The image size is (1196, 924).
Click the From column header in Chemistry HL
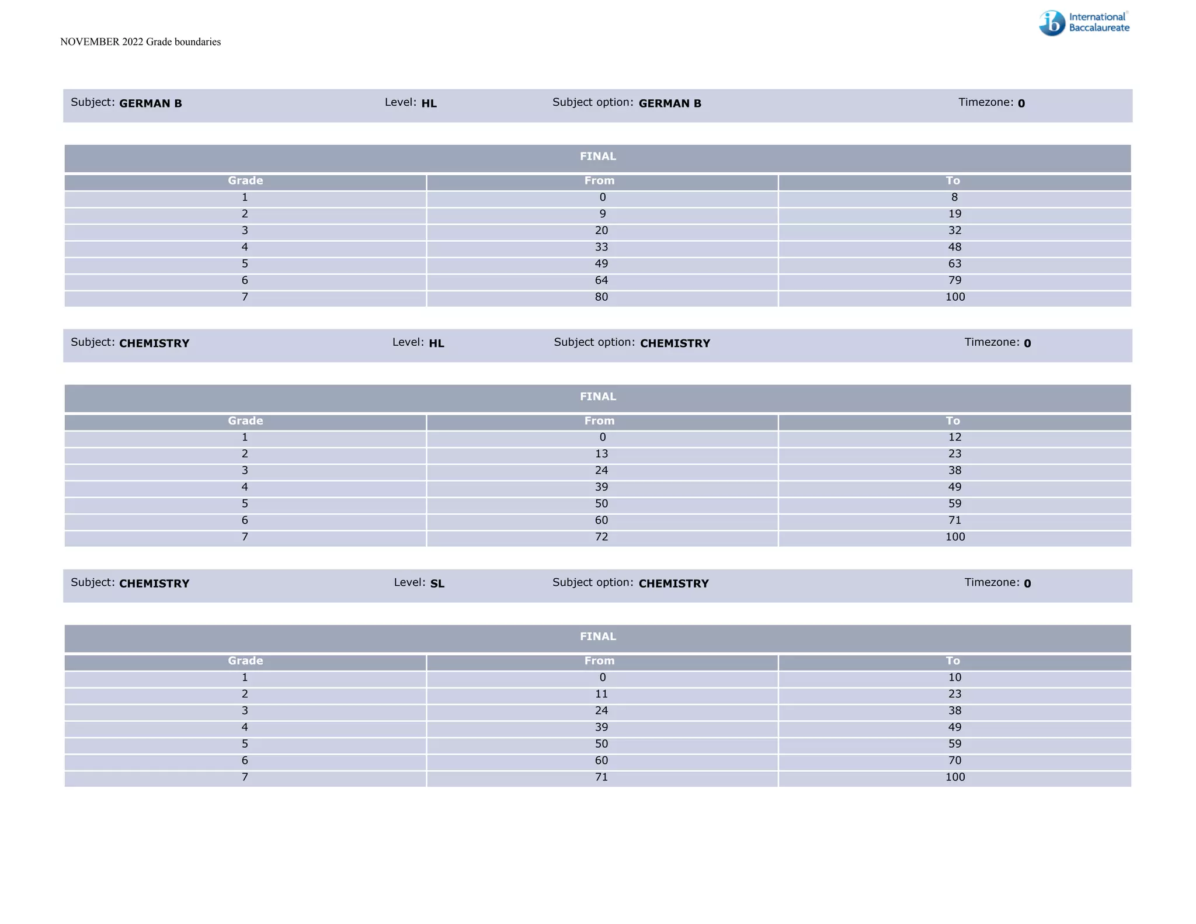(599, 421)
